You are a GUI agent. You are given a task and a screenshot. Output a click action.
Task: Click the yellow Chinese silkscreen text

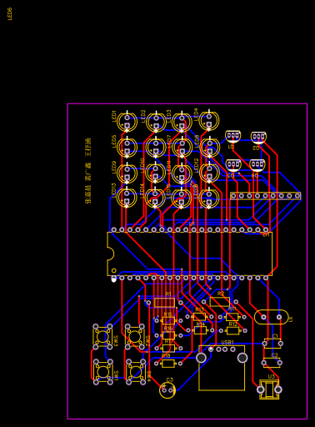point(88,171)
